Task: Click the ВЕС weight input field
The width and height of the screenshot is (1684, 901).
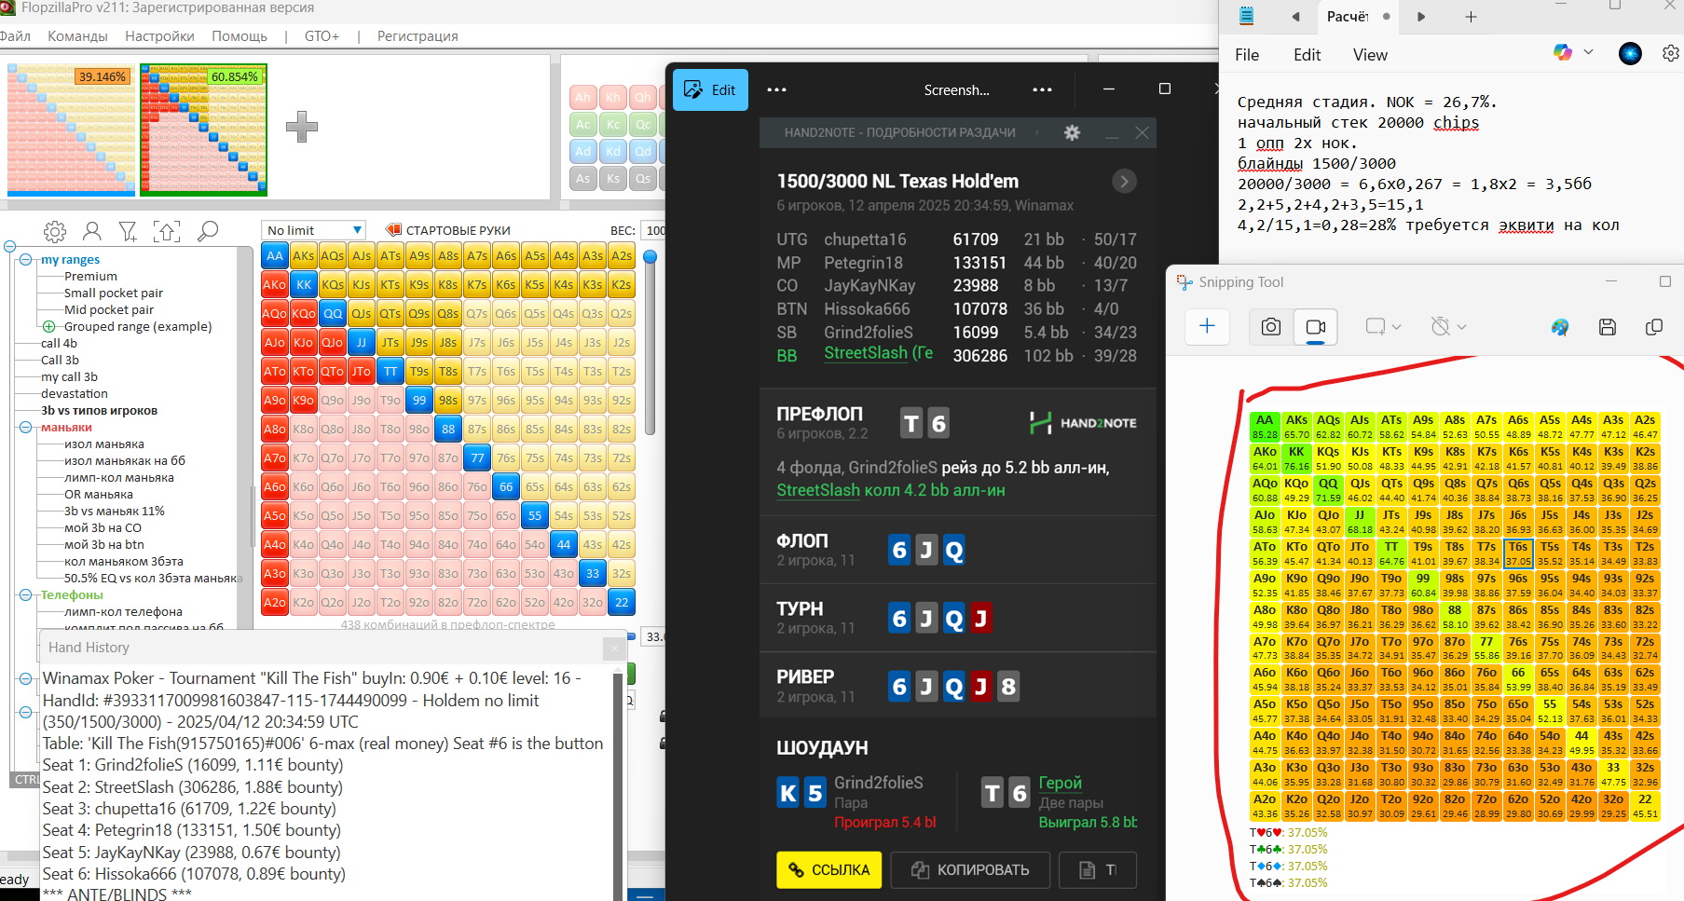Action: [655, 230]
